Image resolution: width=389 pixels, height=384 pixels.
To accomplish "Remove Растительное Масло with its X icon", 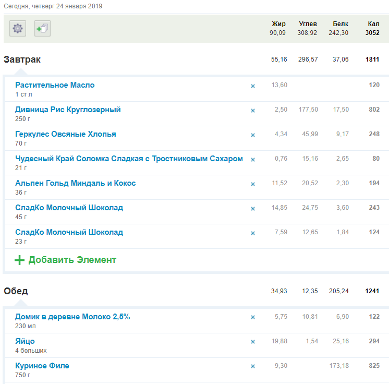I will pyautogui.click(x=253, y=86).
